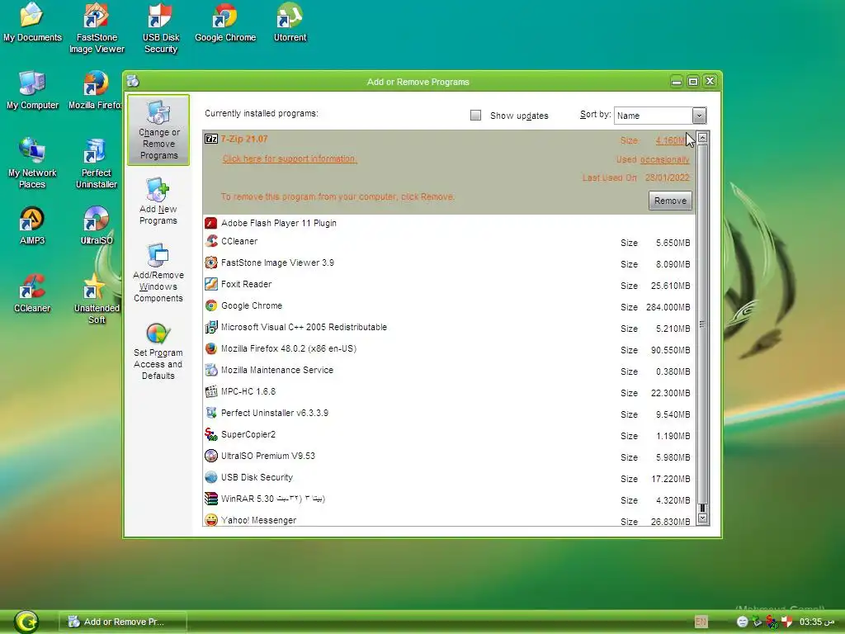The height and width of the screenshot is (634, 845).
Task: Enable the Show updates checkbox
Action: click(x=475, y=115)
